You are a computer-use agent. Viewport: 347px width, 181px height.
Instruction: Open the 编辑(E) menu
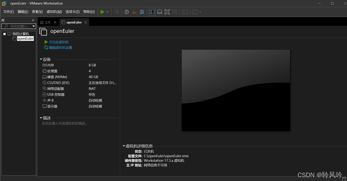[23, 12]
